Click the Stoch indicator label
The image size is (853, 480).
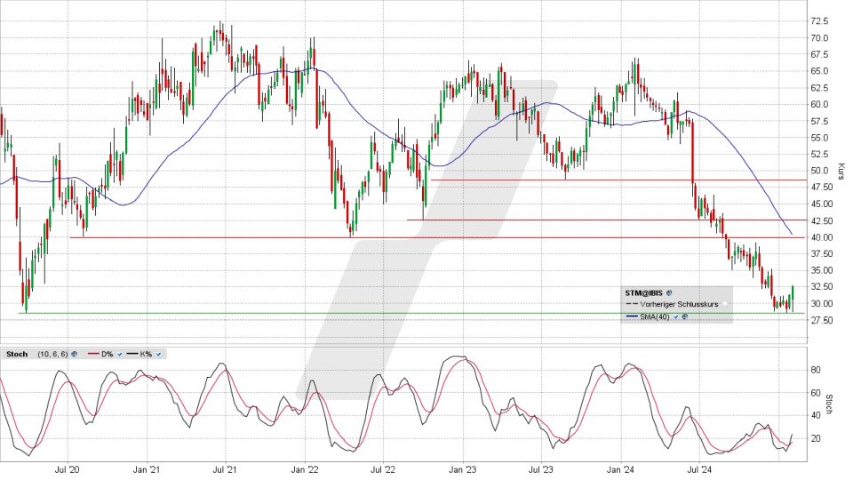[17, 355]
